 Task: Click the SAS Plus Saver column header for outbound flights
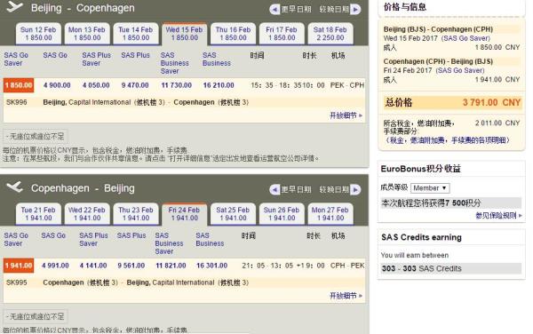[x=96, y=60]
